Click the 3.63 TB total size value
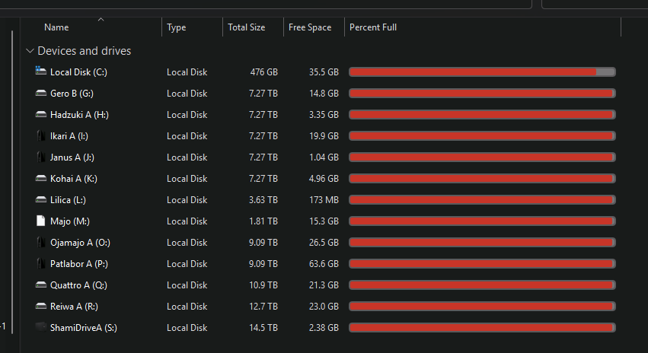Viewport: 648px width, 353px height. coord(263,200)
